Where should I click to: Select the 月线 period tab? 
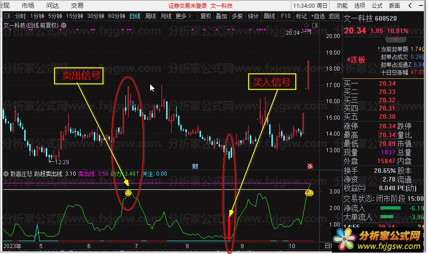coord(166,16)
